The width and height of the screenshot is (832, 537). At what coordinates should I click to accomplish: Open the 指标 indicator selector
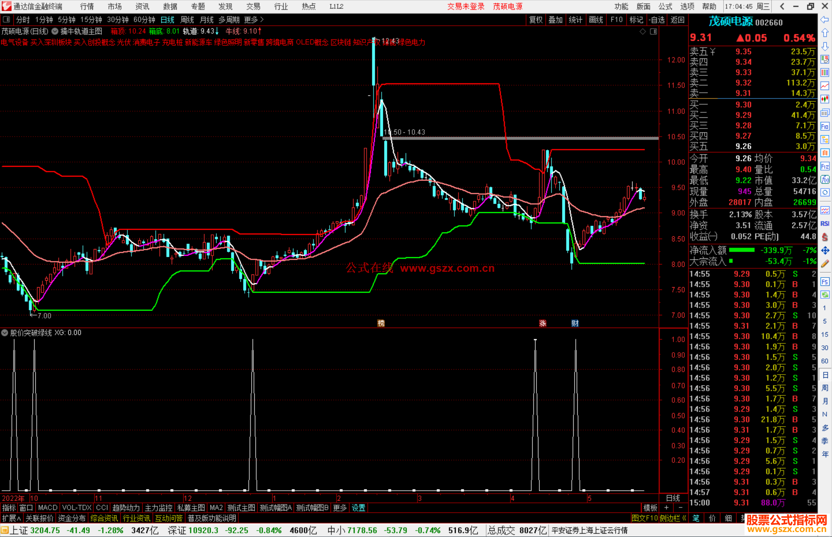9,508
